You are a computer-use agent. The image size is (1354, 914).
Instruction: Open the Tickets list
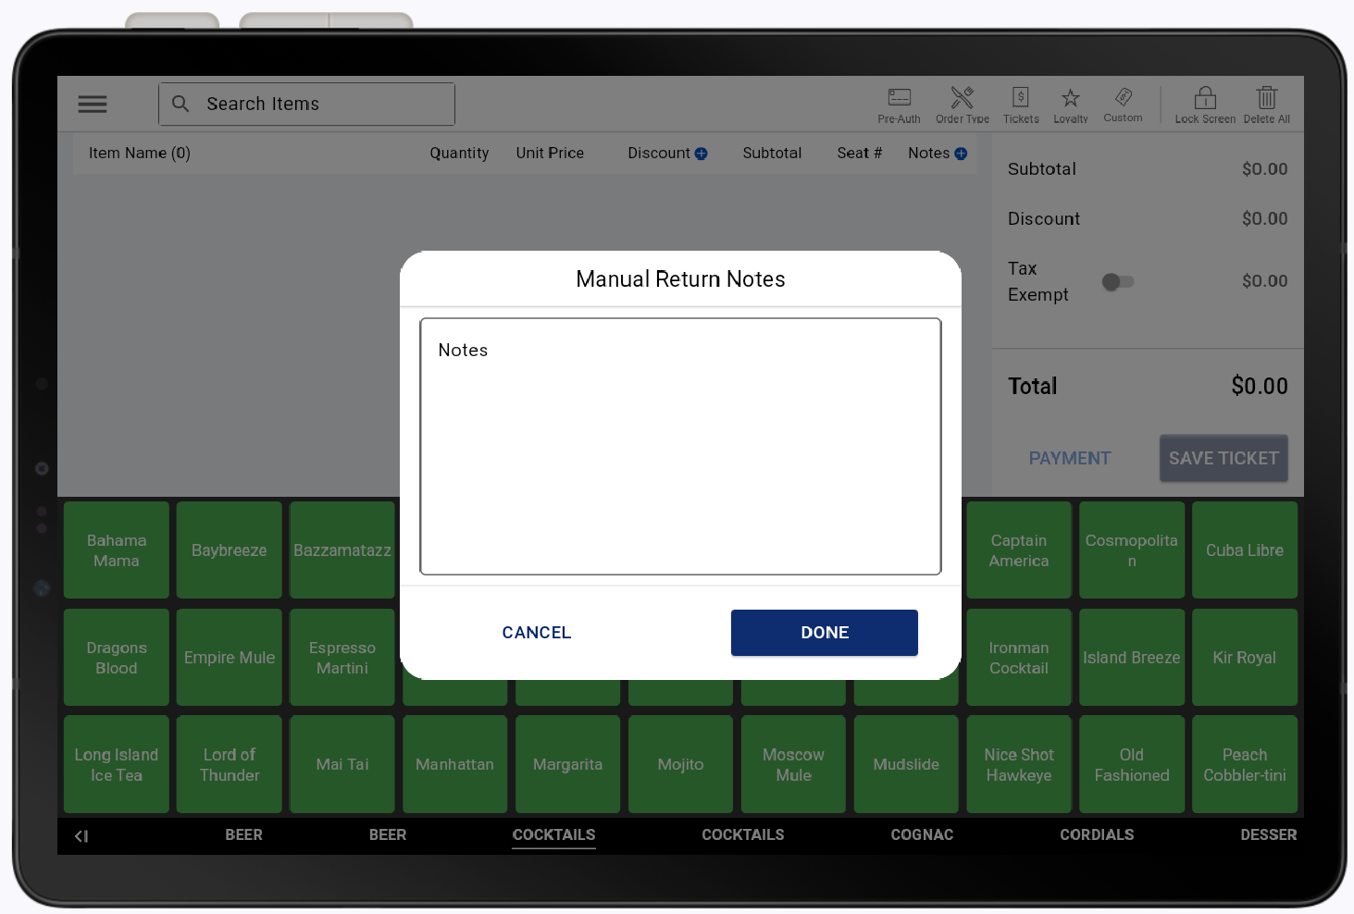tap(1020, 104)
